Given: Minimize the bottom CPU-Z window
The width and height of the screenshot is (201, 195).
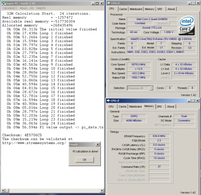Looking at the screenshot, I should [189, 101].
